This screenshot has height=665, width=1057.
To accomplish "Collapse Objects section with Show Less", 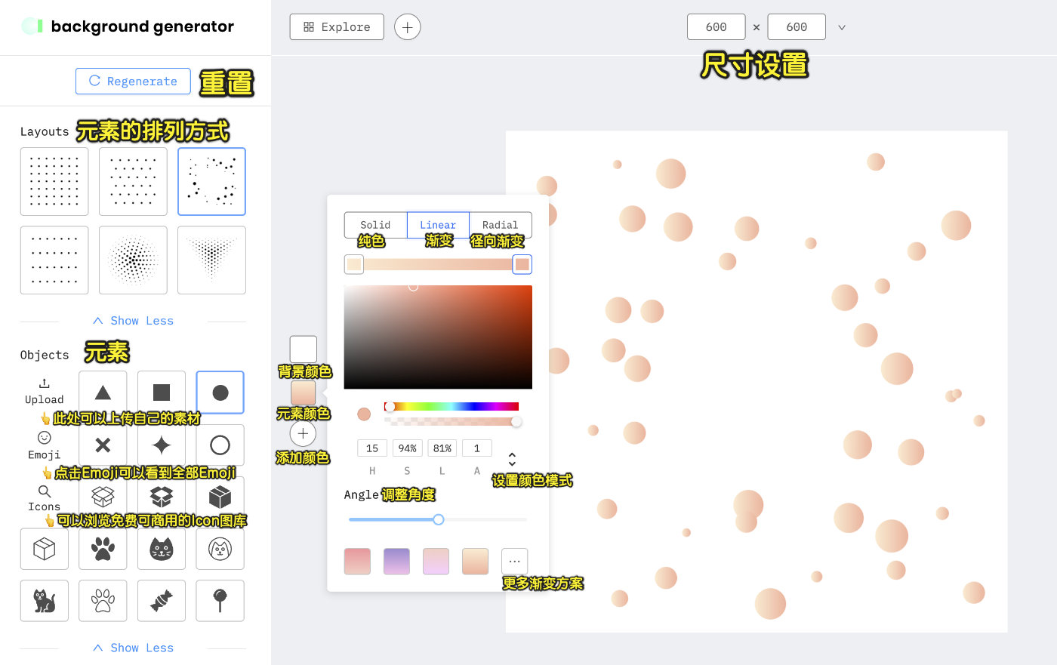I will (134, 648).
